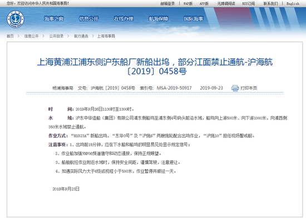Image resolution: width=306 pixels, height=219 pixels.
Task: Click the 杨浦海事局 publisher text
Action: tap(63, 88)
